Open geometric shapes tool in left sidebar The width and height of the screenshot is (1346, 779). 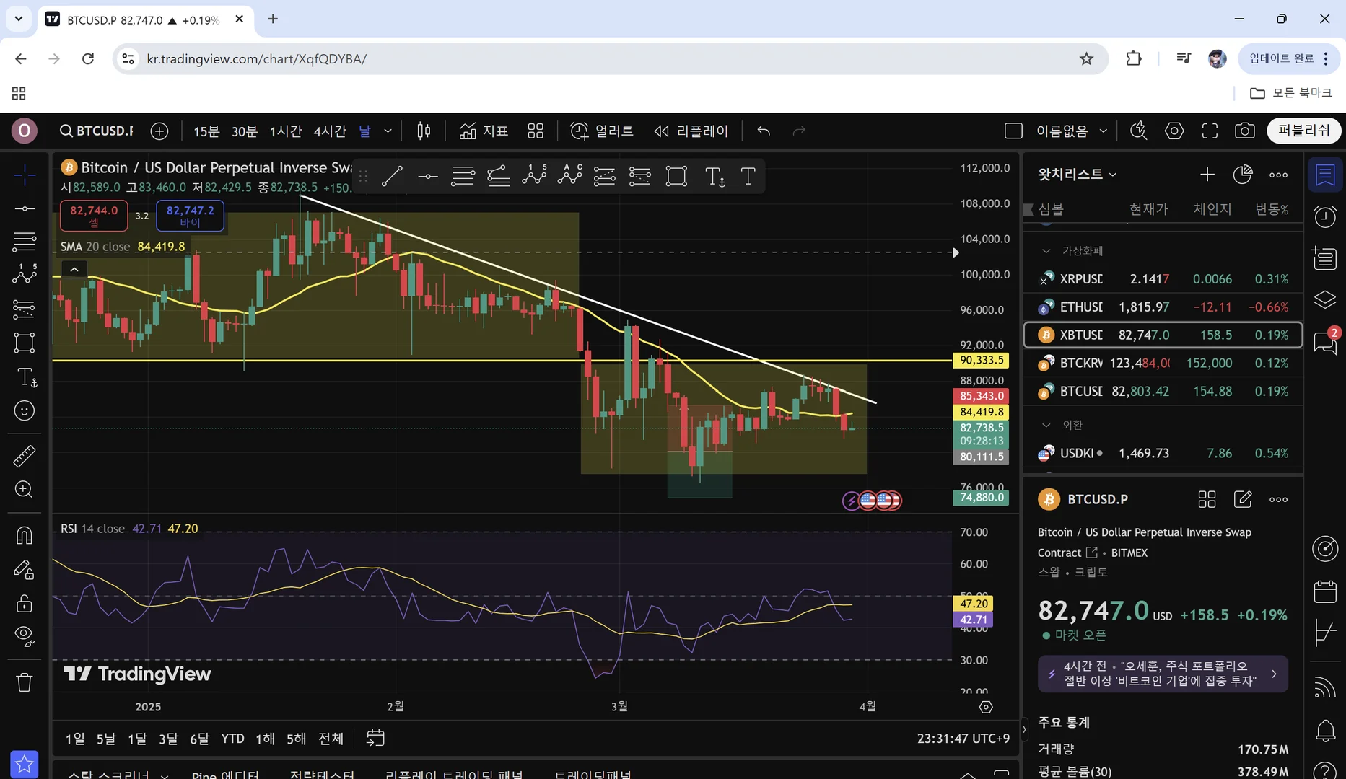pos(24,343)
